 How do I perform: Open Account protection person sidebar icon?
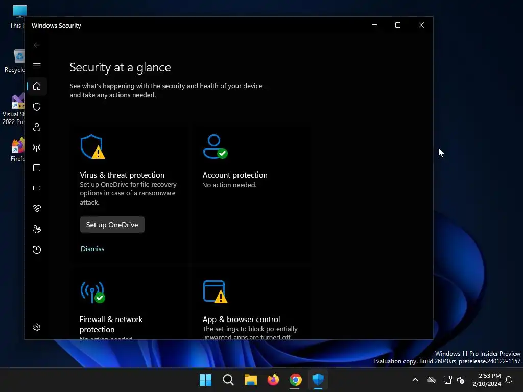pos(37,127)
